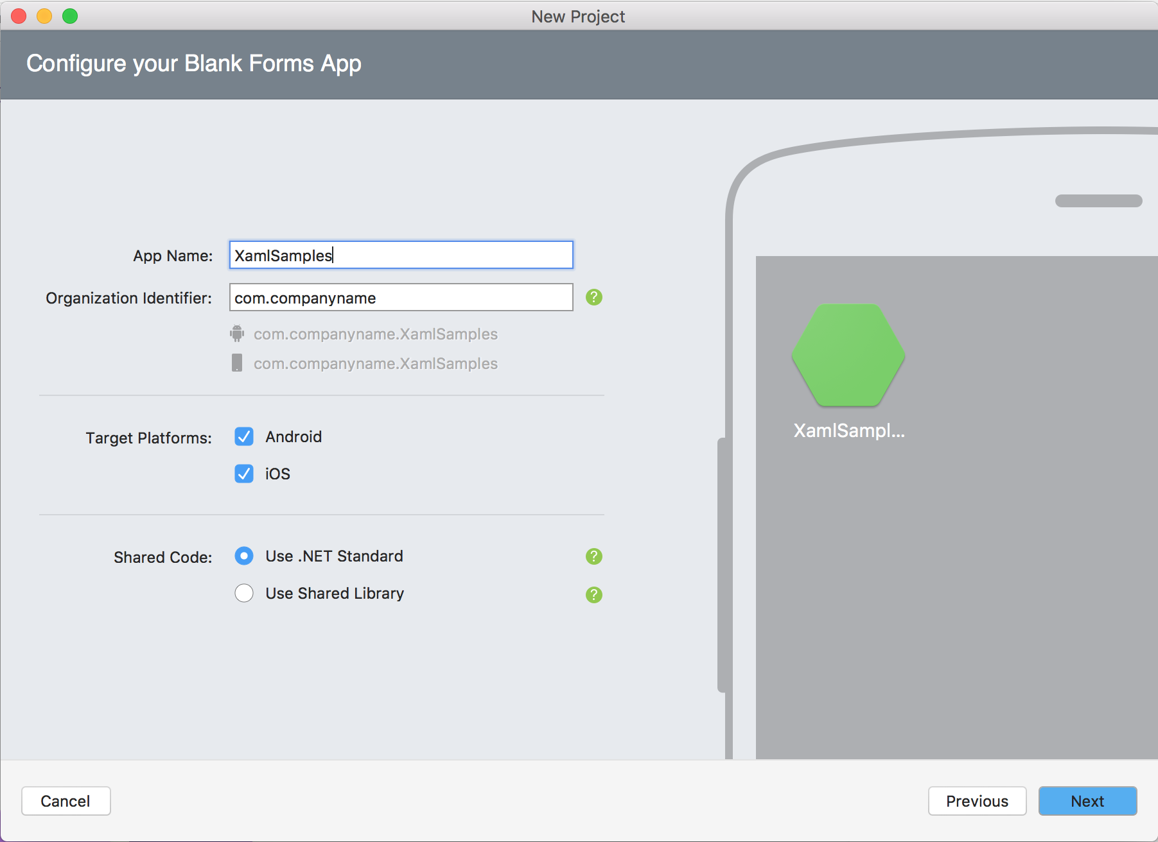Viewport: 1158px width, 842px height.
Task: Click the green hexagon app icon in preview
Action: tap(848, 355)
